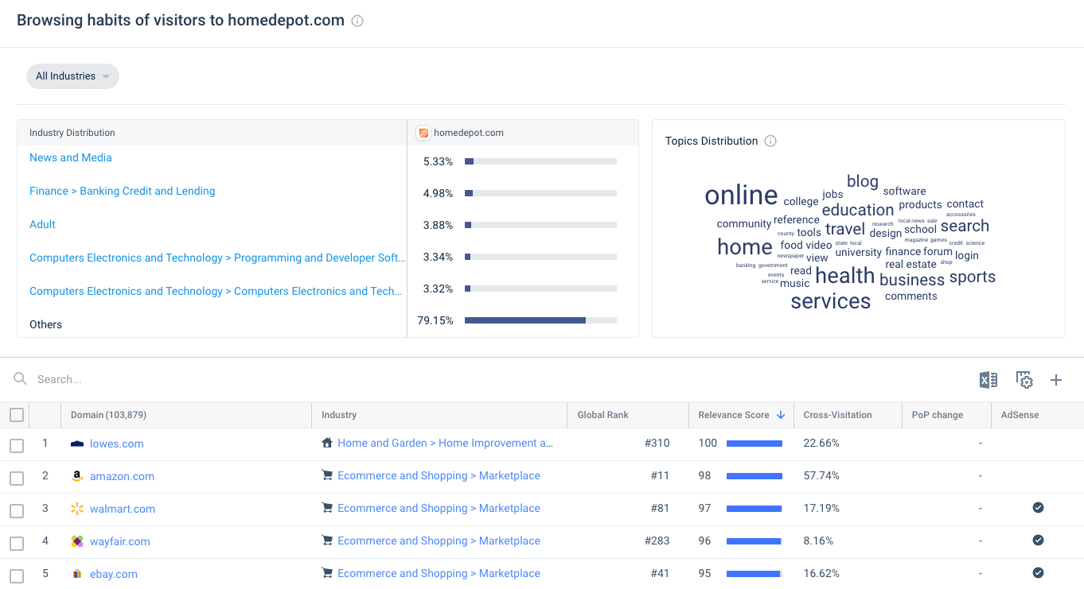Screen dimensions: 1084x589
Task: Open ebay.com domain link
Action: pos(114,574)
